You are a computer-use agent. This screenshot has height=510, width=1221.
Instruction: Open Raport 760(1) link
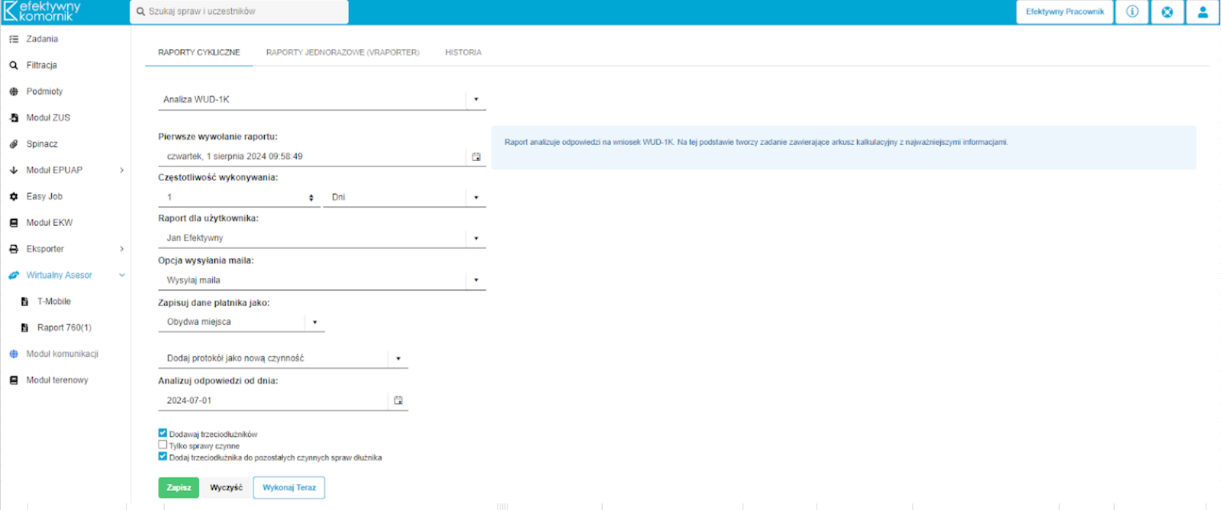64,328
